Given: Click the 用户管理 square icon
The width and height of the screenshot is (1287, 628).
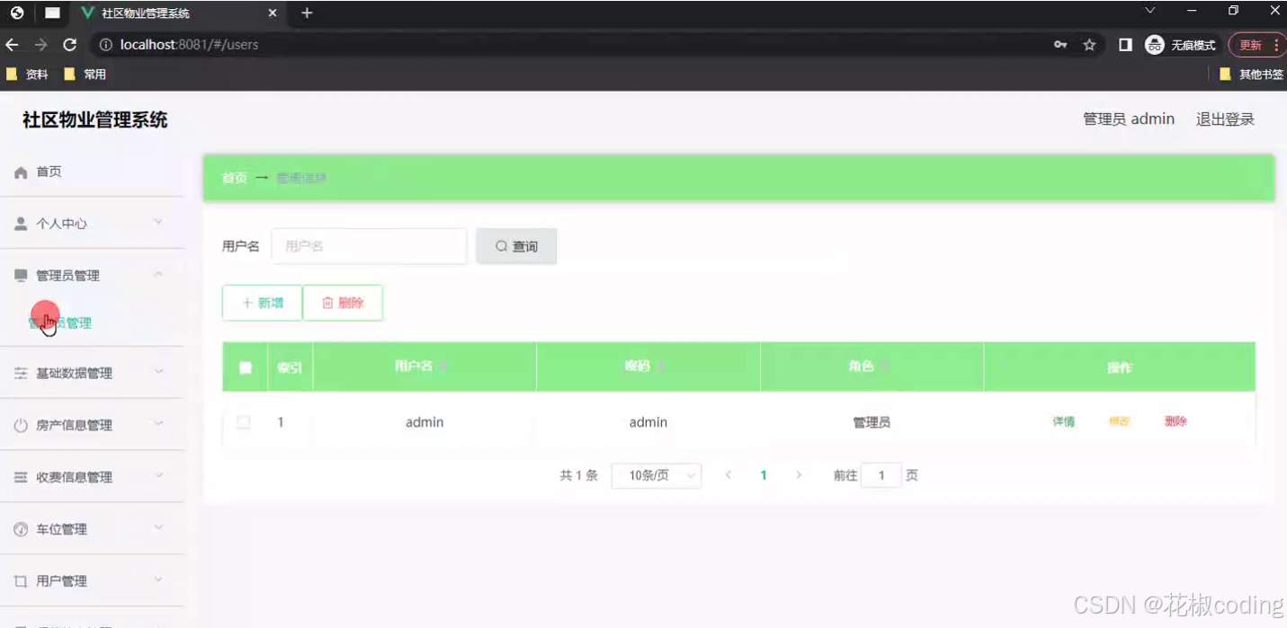Looking at the screenshot, I should [x=21, y=581].
